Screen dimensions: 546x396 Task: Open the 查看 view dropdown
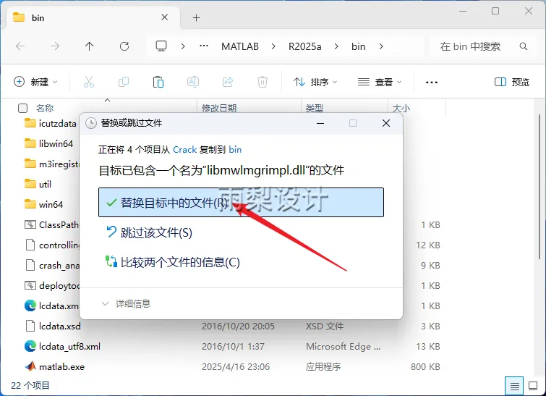(380, 82)
